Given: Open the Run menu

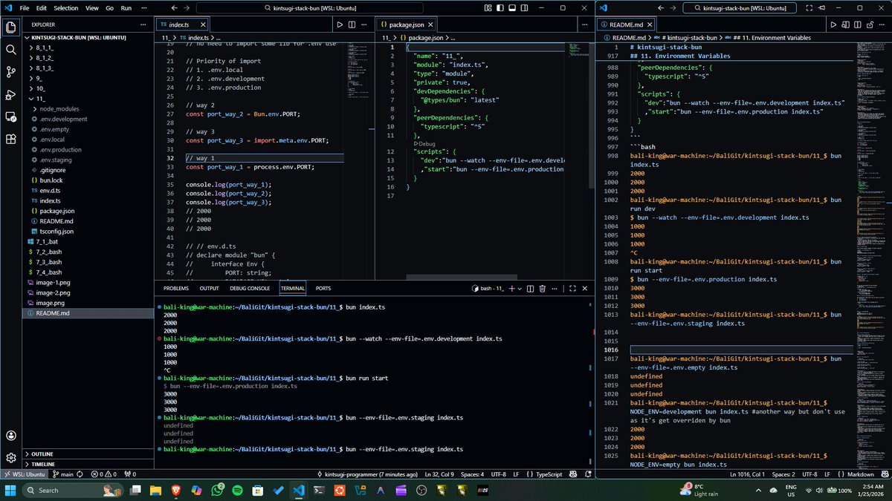Looking at the screenshot, I should [x=126, y=7].
